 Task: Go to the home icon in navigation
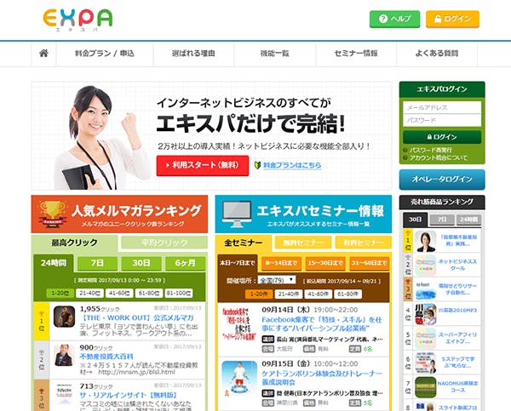(x=43, y=53)
